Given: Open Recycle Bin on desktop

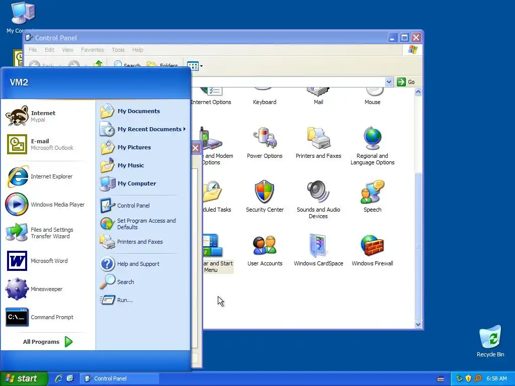Looking at the screenshot, I should [490, 341].
